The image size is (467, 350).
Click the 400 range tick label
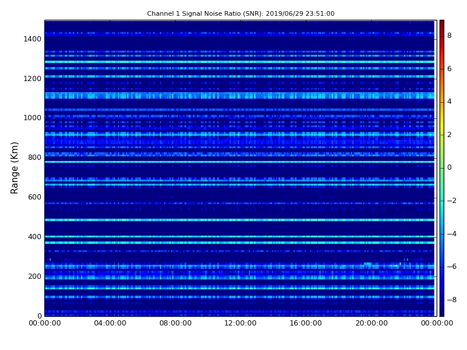click(x=34, y=237)
